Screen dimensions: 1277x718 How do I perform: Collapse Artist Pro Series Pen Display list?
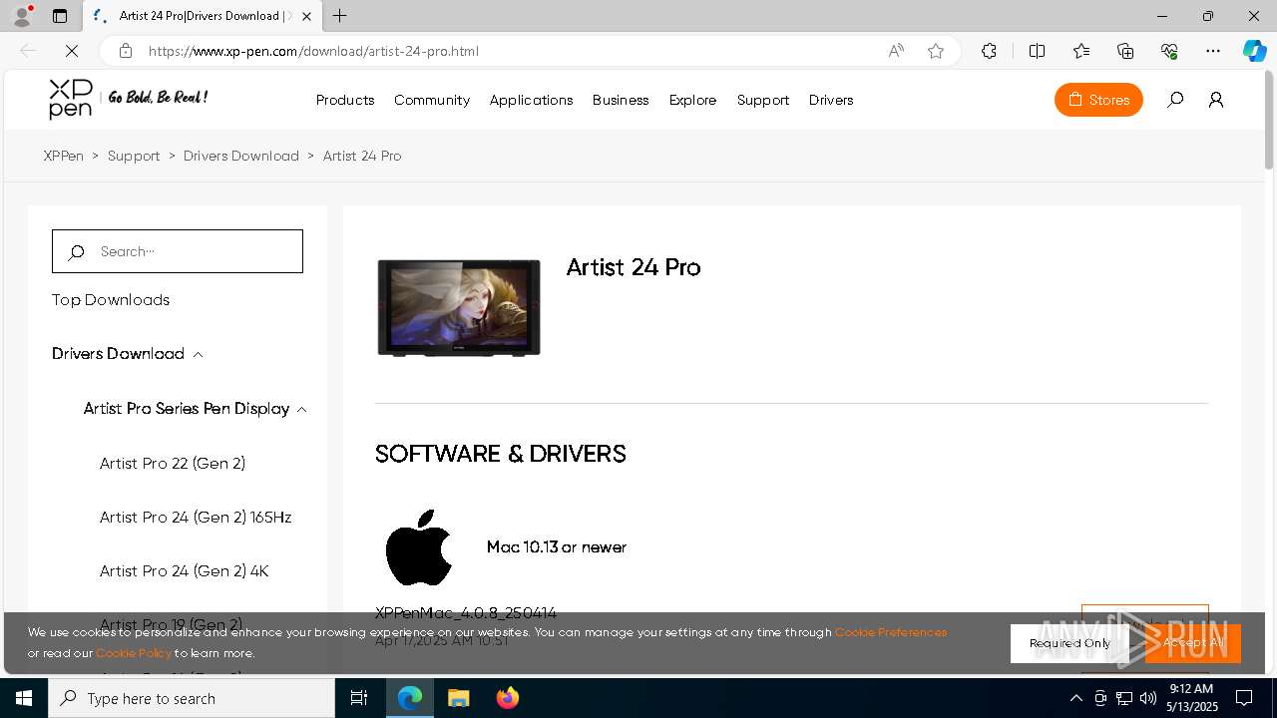[301, 409]
